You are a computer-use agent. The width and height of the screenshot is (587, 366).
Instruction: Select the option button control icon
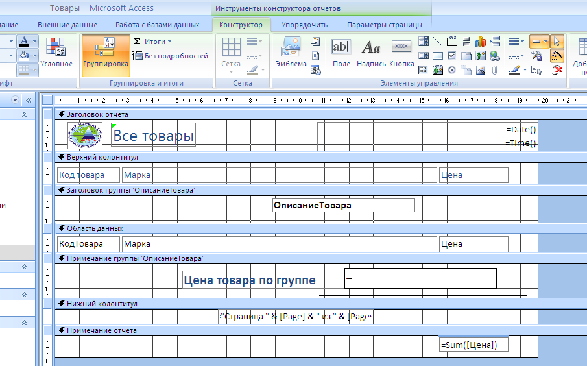(x=452, y=69)
